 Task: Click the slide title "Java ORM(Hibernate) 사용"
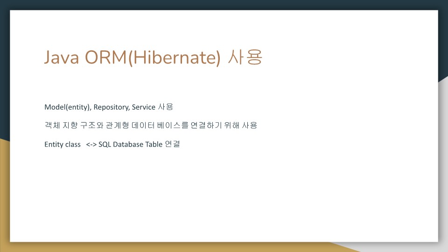coord(153,57)
